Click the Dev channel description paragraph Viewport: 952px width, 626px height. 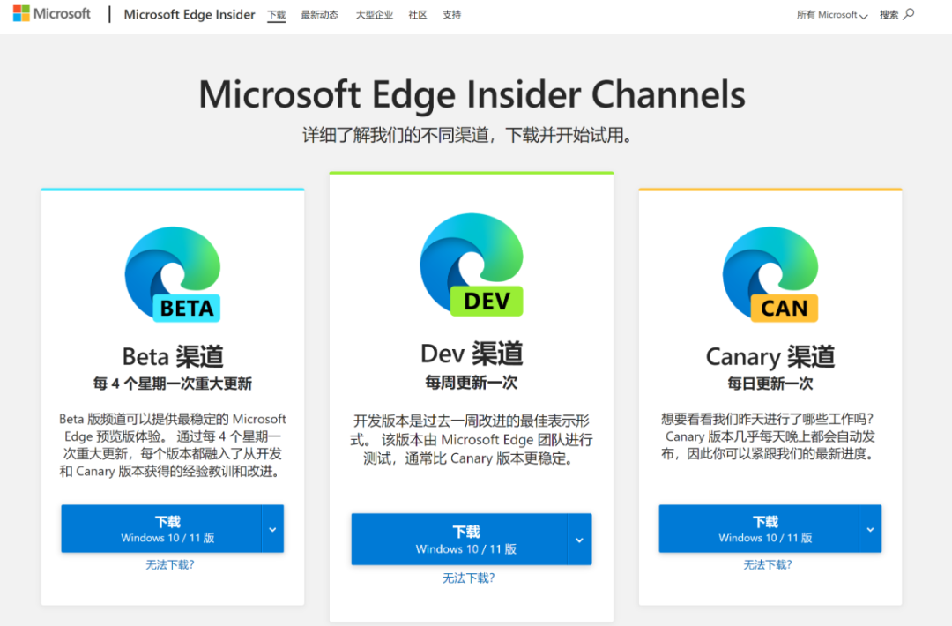point(471,440)
